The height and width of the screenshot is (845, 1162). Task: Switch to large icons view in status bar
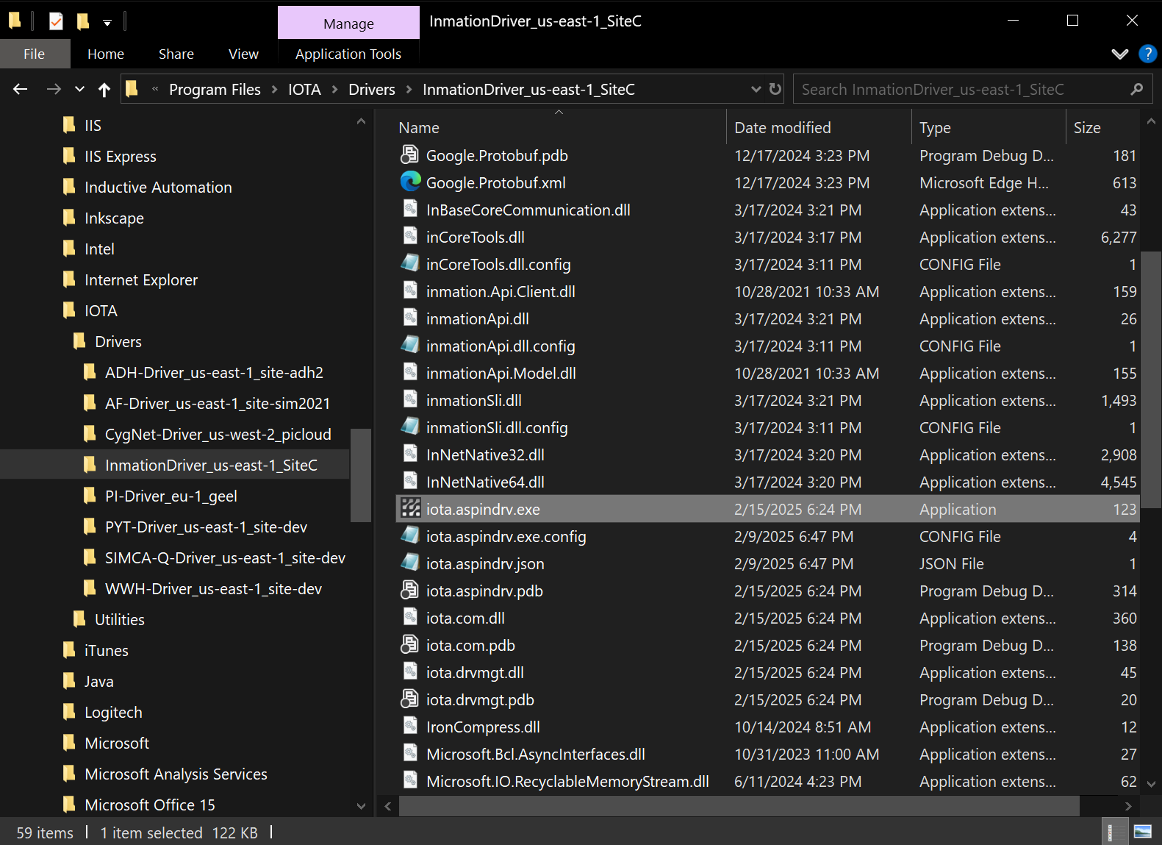point(1143,832)
